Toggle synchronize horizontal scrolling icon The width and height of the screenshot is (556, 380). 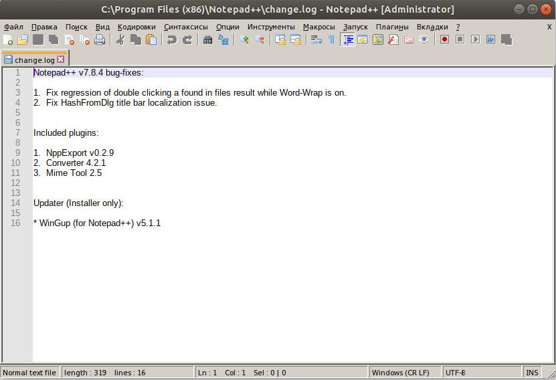pyautogui.click(x=295, y=39)
